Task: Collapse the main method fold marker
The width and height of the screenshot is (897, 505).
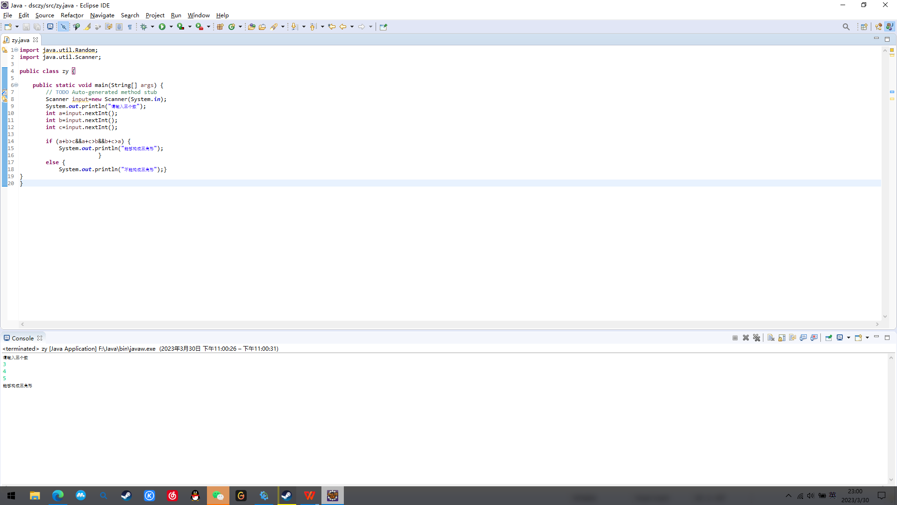Action: tap(16, 85)
